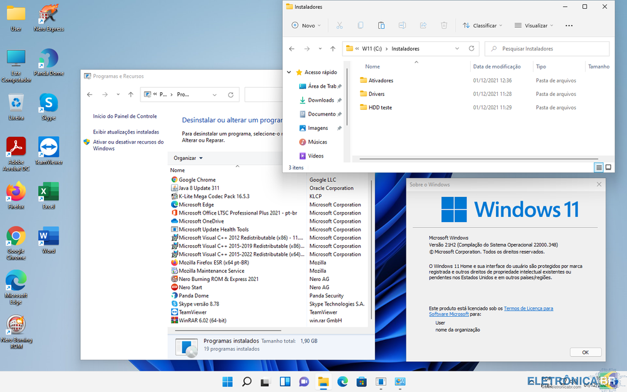
Task: Click the refresh icon in the Instaladores address bar
Action: pos(472,49)
